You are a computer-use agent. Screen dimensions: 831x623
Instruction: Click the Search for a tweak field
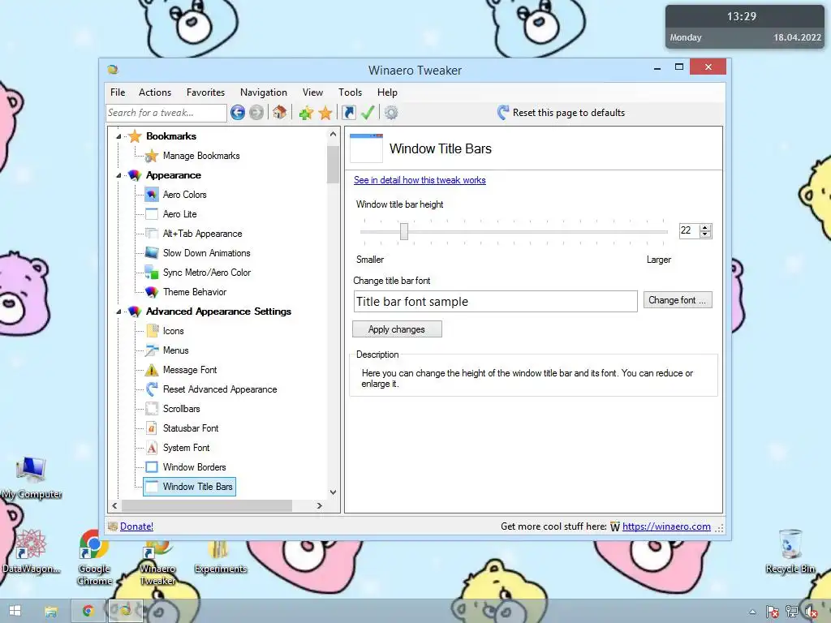pos(166,112)
